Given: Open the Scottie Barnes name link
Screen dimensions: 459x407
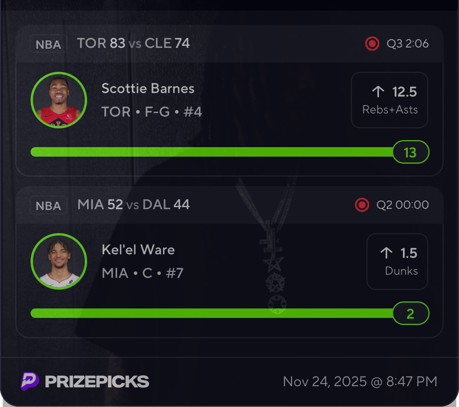Looking at the screenshot, I should pos(148,88).
